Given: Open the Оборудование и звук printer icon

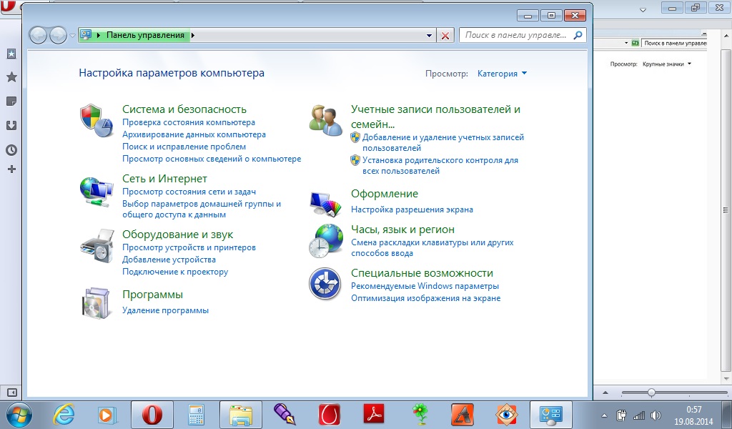Looking at the screenshot, I should click(96, 246).
